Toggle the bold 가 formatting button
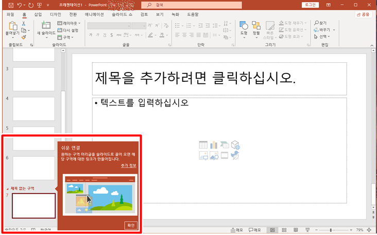Image resolution: width=377 pixels, height=235 pixels. tap(91, 35)
